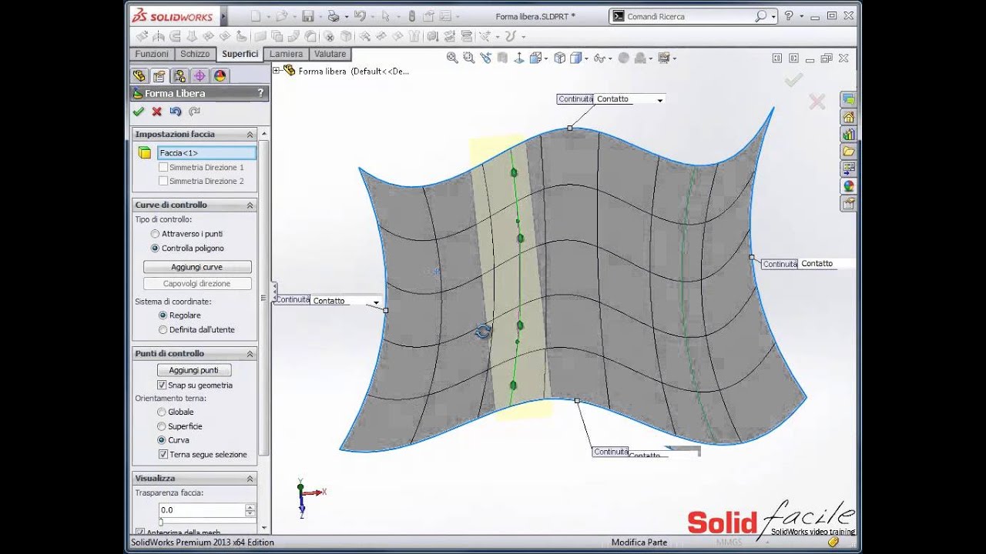This screenshot has height=554, width=986.
Task: Click the Undo arrow in the top toolbar
Action: 359,15
